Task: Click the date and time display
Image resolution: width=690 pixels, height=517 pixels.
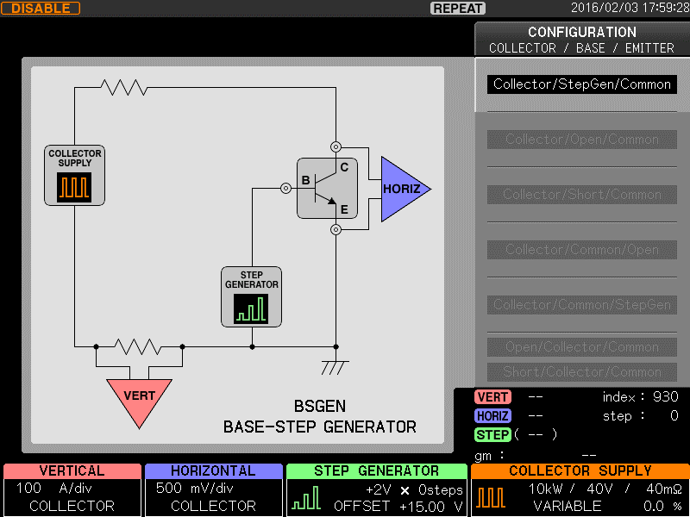Action: (x=630, y=8)
